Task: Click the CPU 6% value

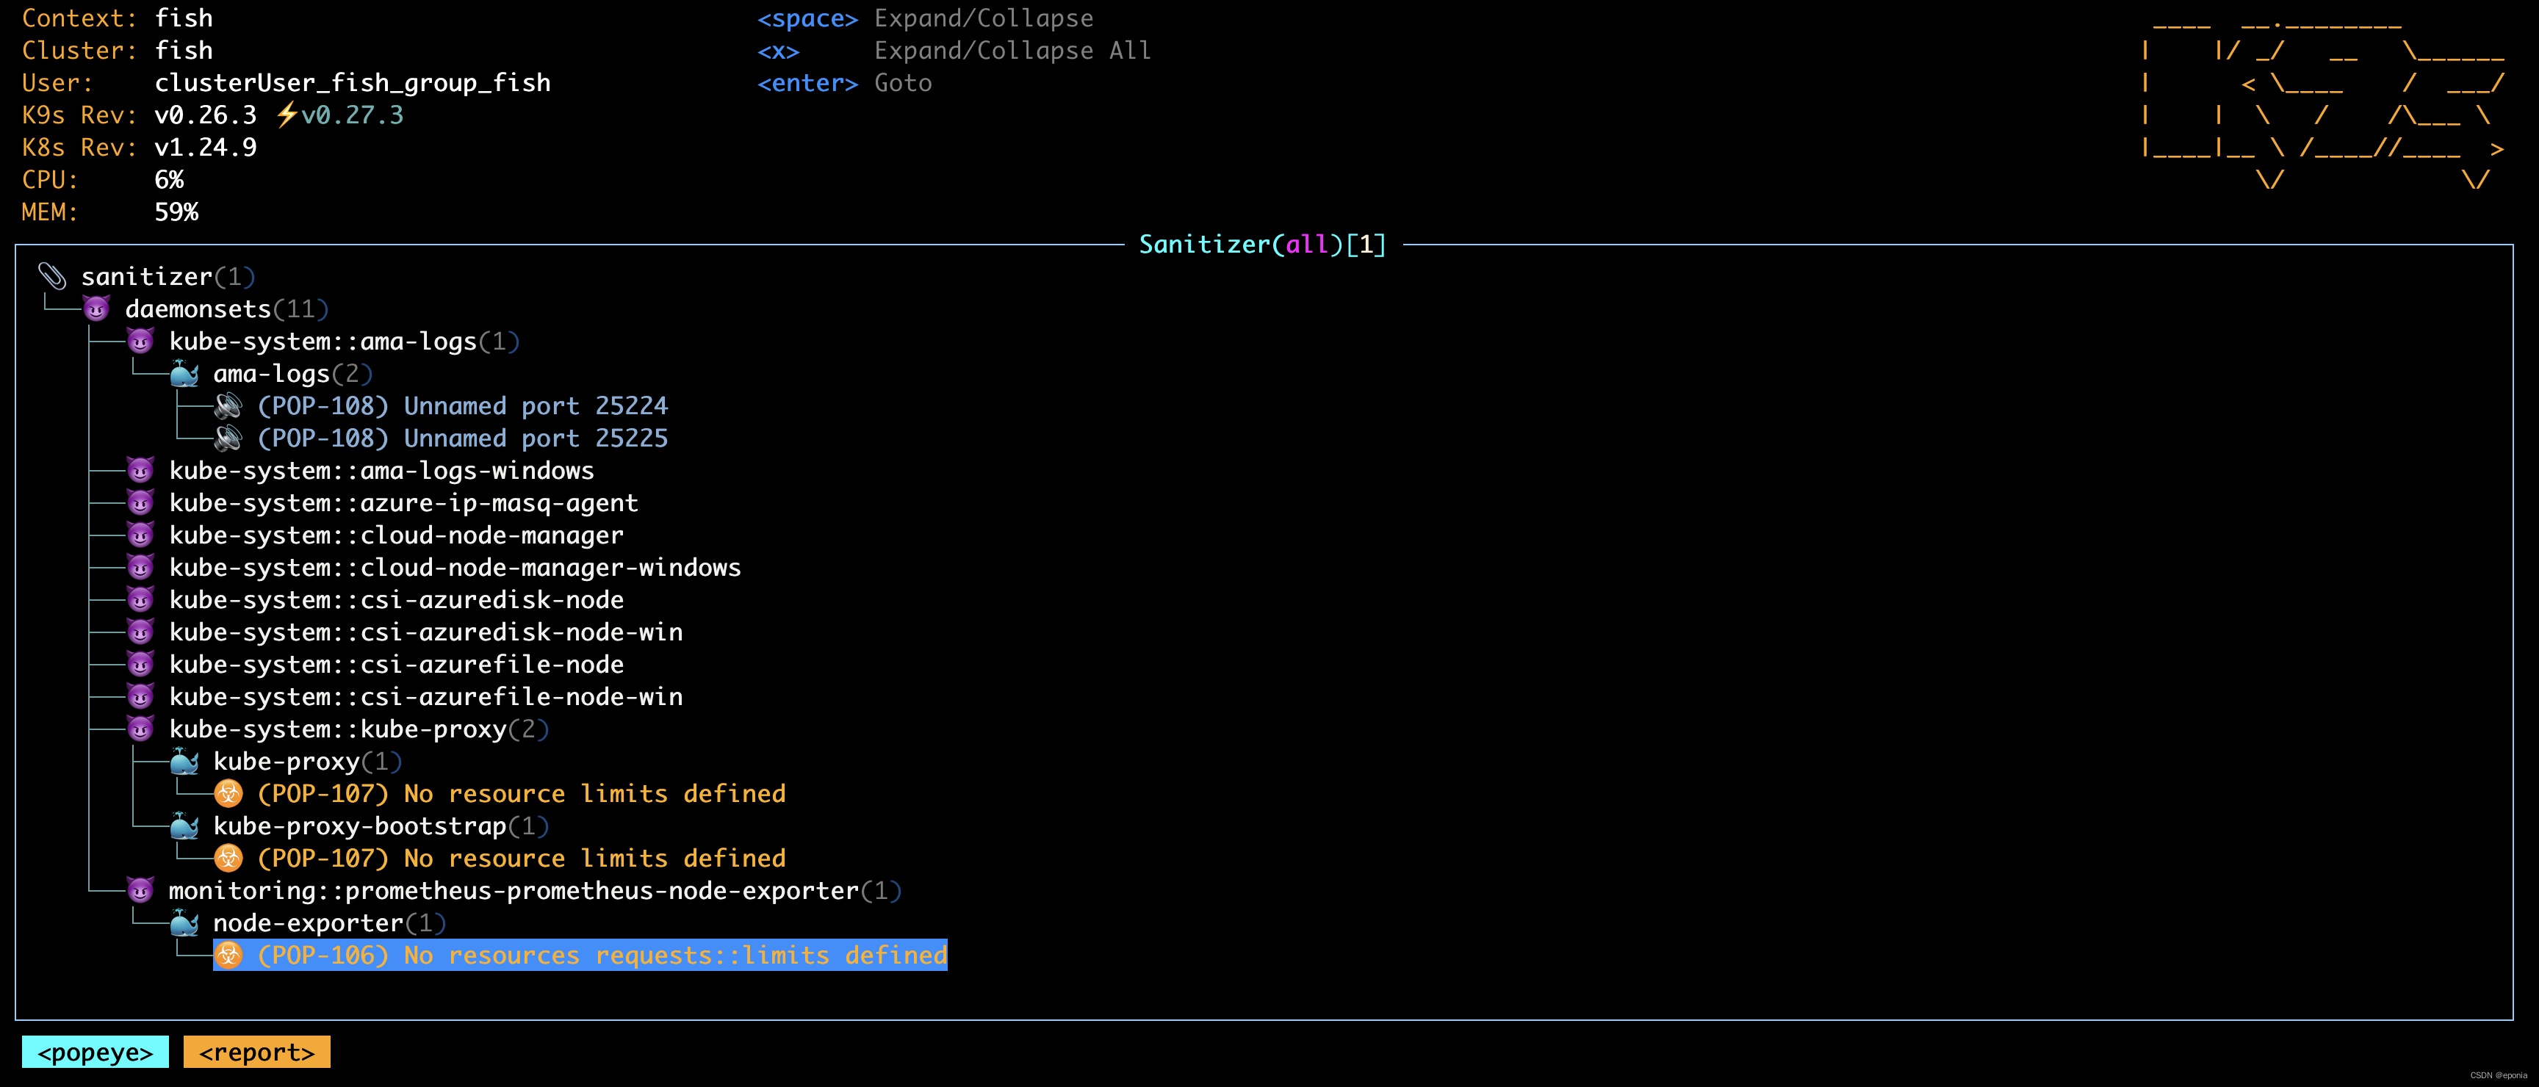Action: [x=168, y=181]
